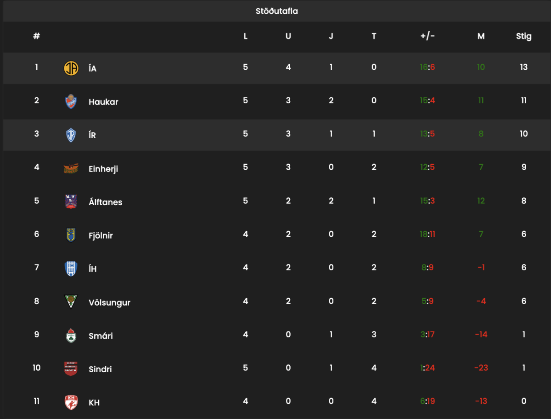Click the ÍA club crest
551x419 pixels.
[x=71, y=68]
